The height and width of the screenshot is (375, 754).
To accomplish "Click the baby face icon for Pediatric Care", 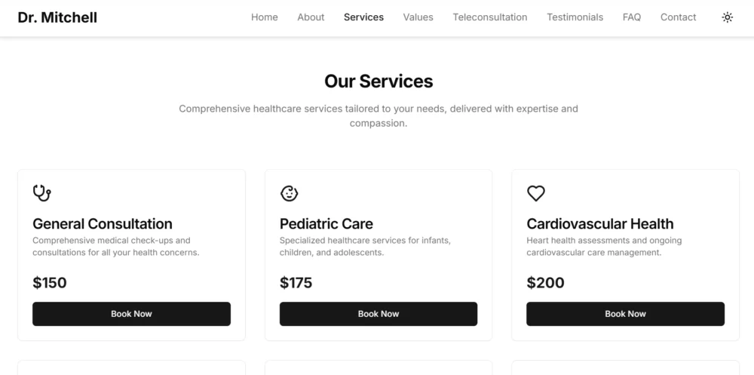I will [x=289, y=193].
